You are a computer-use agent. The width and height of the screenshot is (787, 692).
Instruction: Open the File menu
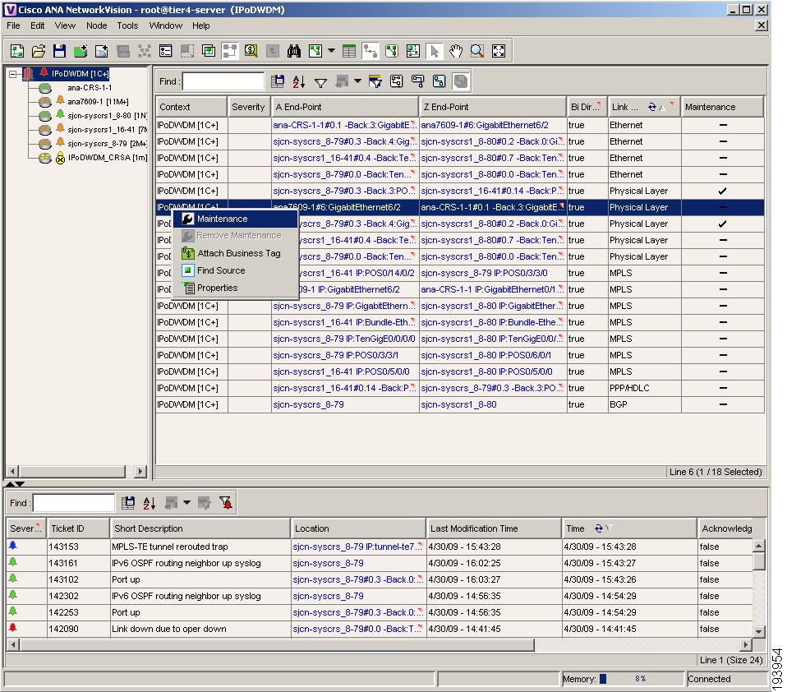pos(13,25)
